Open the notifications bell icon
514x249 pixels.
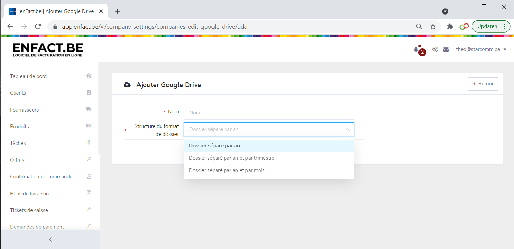coord(416,49)
